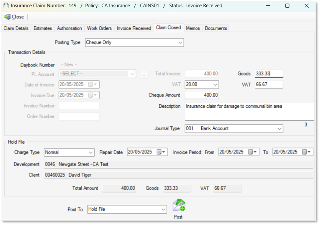Expand the Posting Type dropdown
Viewport: 320px width, 225px height.
pyautogui.click(x=180, y=43)
